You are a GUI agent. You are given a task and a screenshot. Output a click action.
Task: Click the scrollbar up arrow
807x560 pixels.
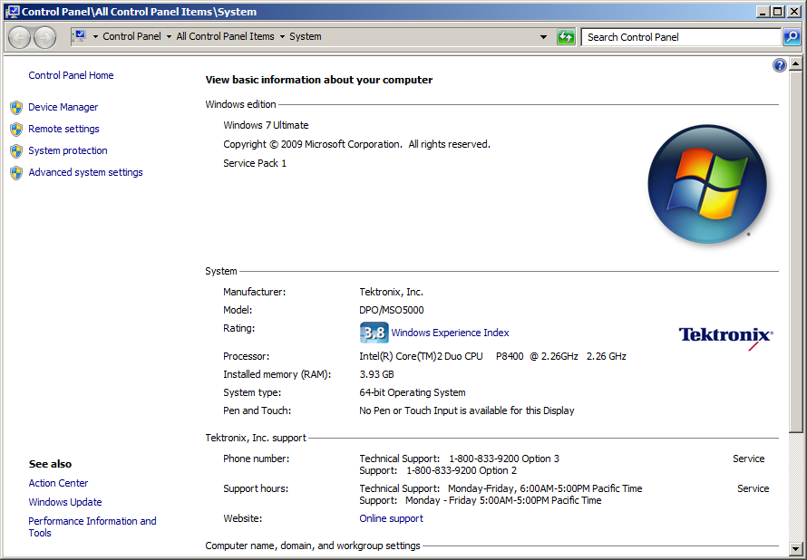coord(796,64)
